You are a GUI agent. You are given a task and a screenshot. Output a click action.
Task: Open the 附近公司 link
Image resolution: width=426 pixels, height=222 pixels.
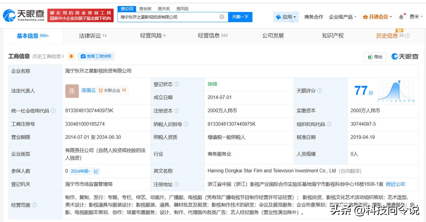click(395, 184)
